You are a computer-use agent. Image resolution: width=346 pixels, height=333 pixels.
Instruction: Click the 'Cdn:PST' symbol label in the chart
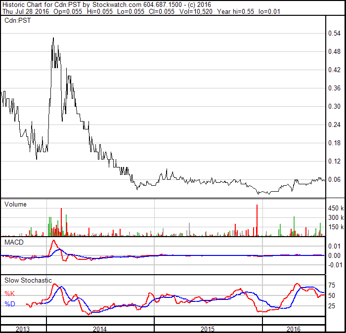point(17,21)
